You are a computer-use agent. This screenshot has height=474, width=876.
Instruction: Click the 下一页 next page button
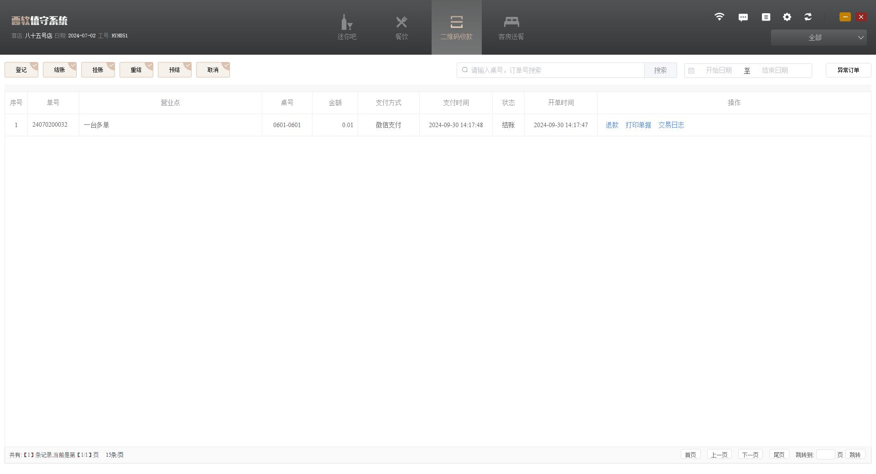750,454
